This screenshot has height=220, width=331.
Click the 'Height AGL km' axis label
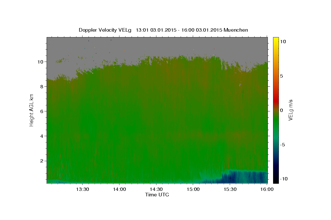click(32, 111)
